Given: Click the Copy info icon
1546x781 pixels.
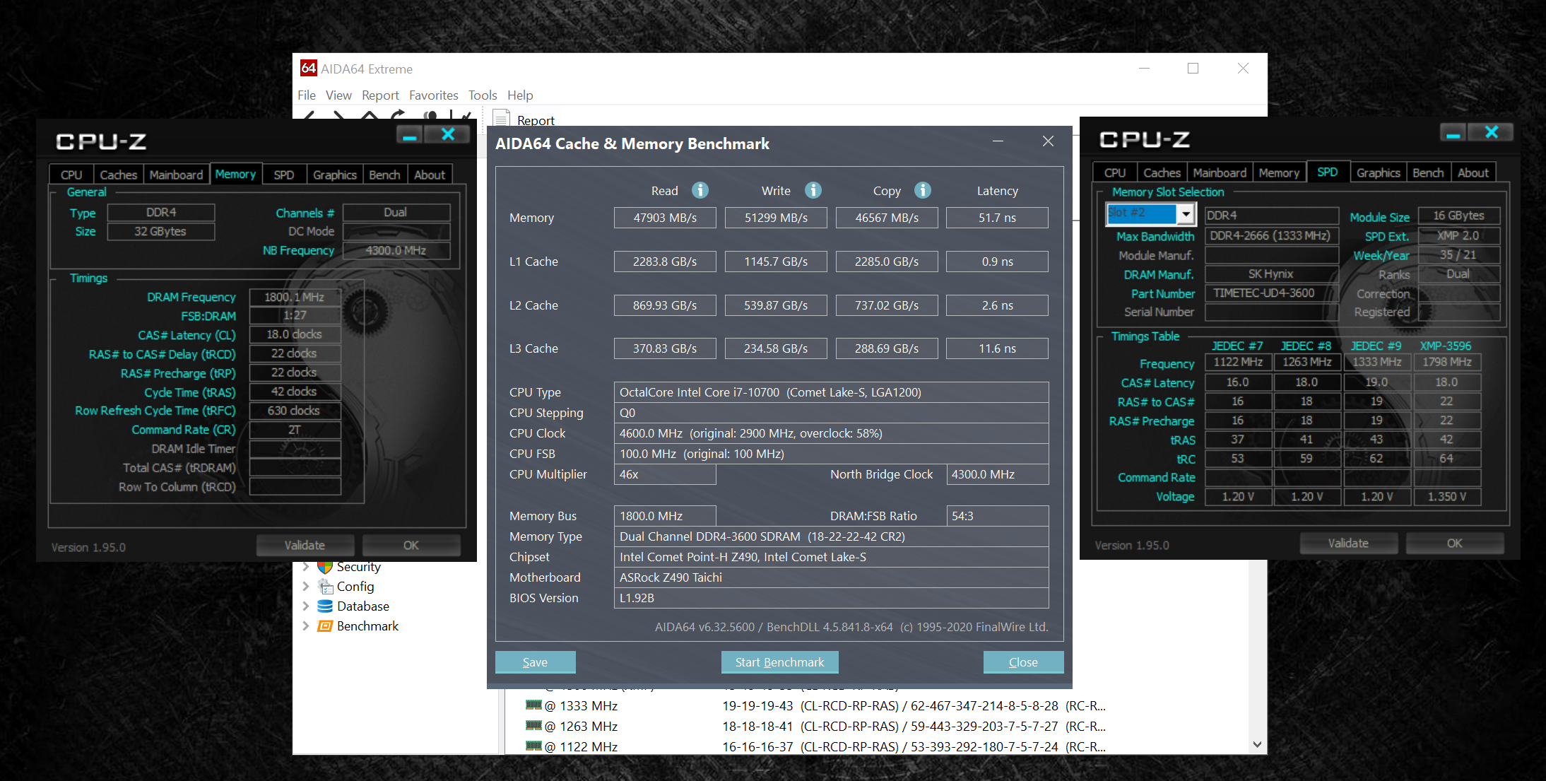Looking at the screenshot, I should point(922,190).
